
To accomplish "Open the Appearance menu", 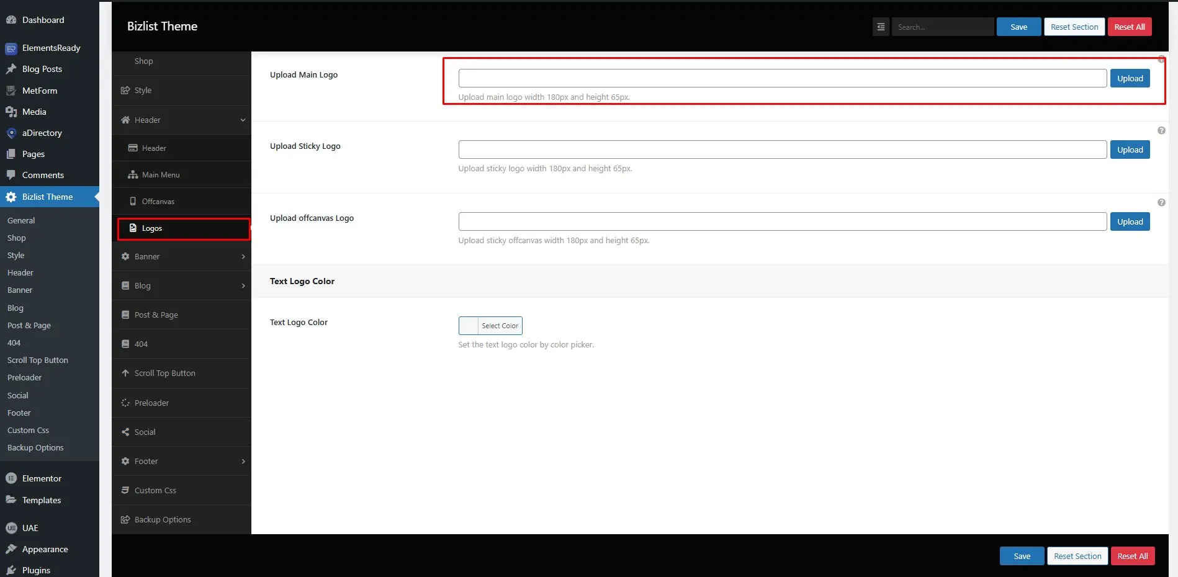I will coord(45,549).
